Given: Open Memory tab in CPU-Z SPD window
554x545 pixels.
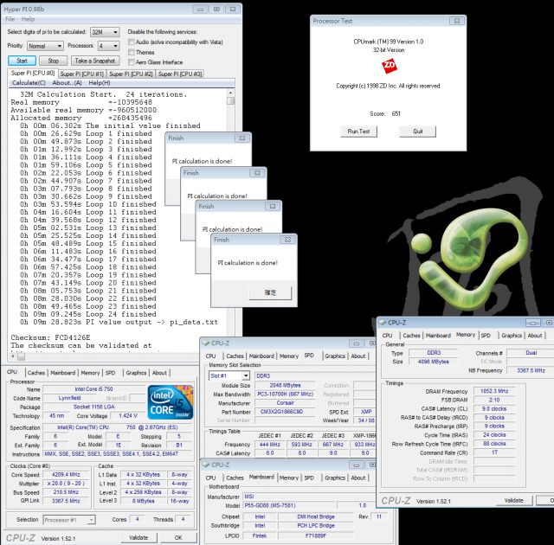Looking at the screenshot, I should point(289,356).
